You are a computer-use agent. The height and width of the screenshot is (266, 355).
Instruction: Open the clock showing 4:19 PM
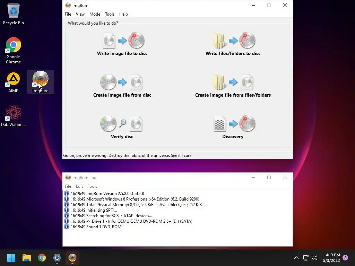pyautogui.click(x=331, y=258)
